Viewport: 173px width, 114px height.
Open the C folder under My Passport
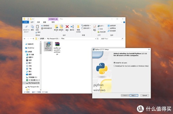click(x=28, y=90)
